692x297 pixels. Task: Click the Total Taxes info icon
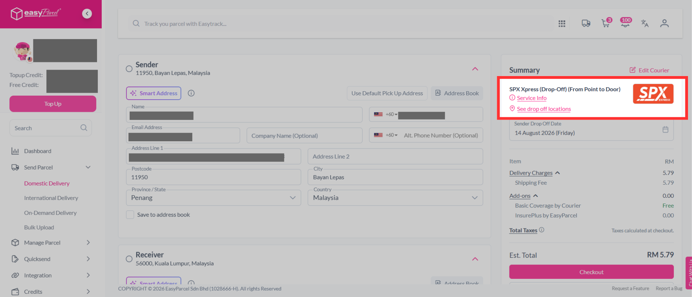pos(541,230)
